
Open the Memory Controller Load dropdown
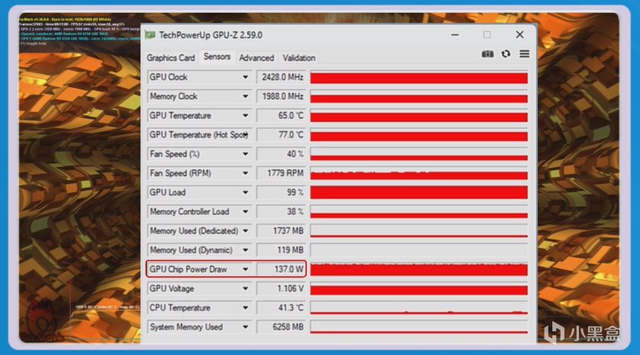(x=246, y=212)
